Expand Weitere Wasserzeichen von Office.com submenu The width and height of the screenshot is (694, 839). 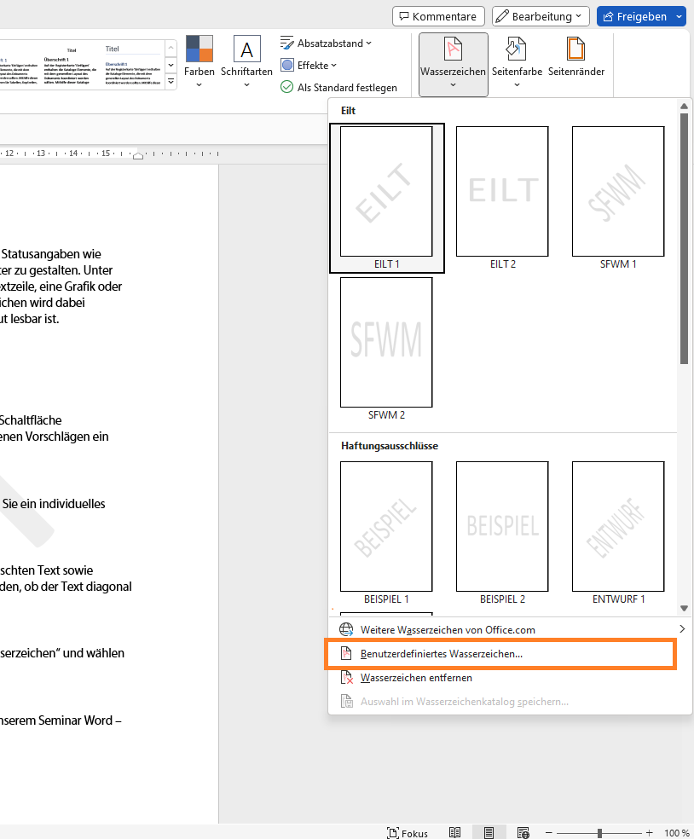512,630
